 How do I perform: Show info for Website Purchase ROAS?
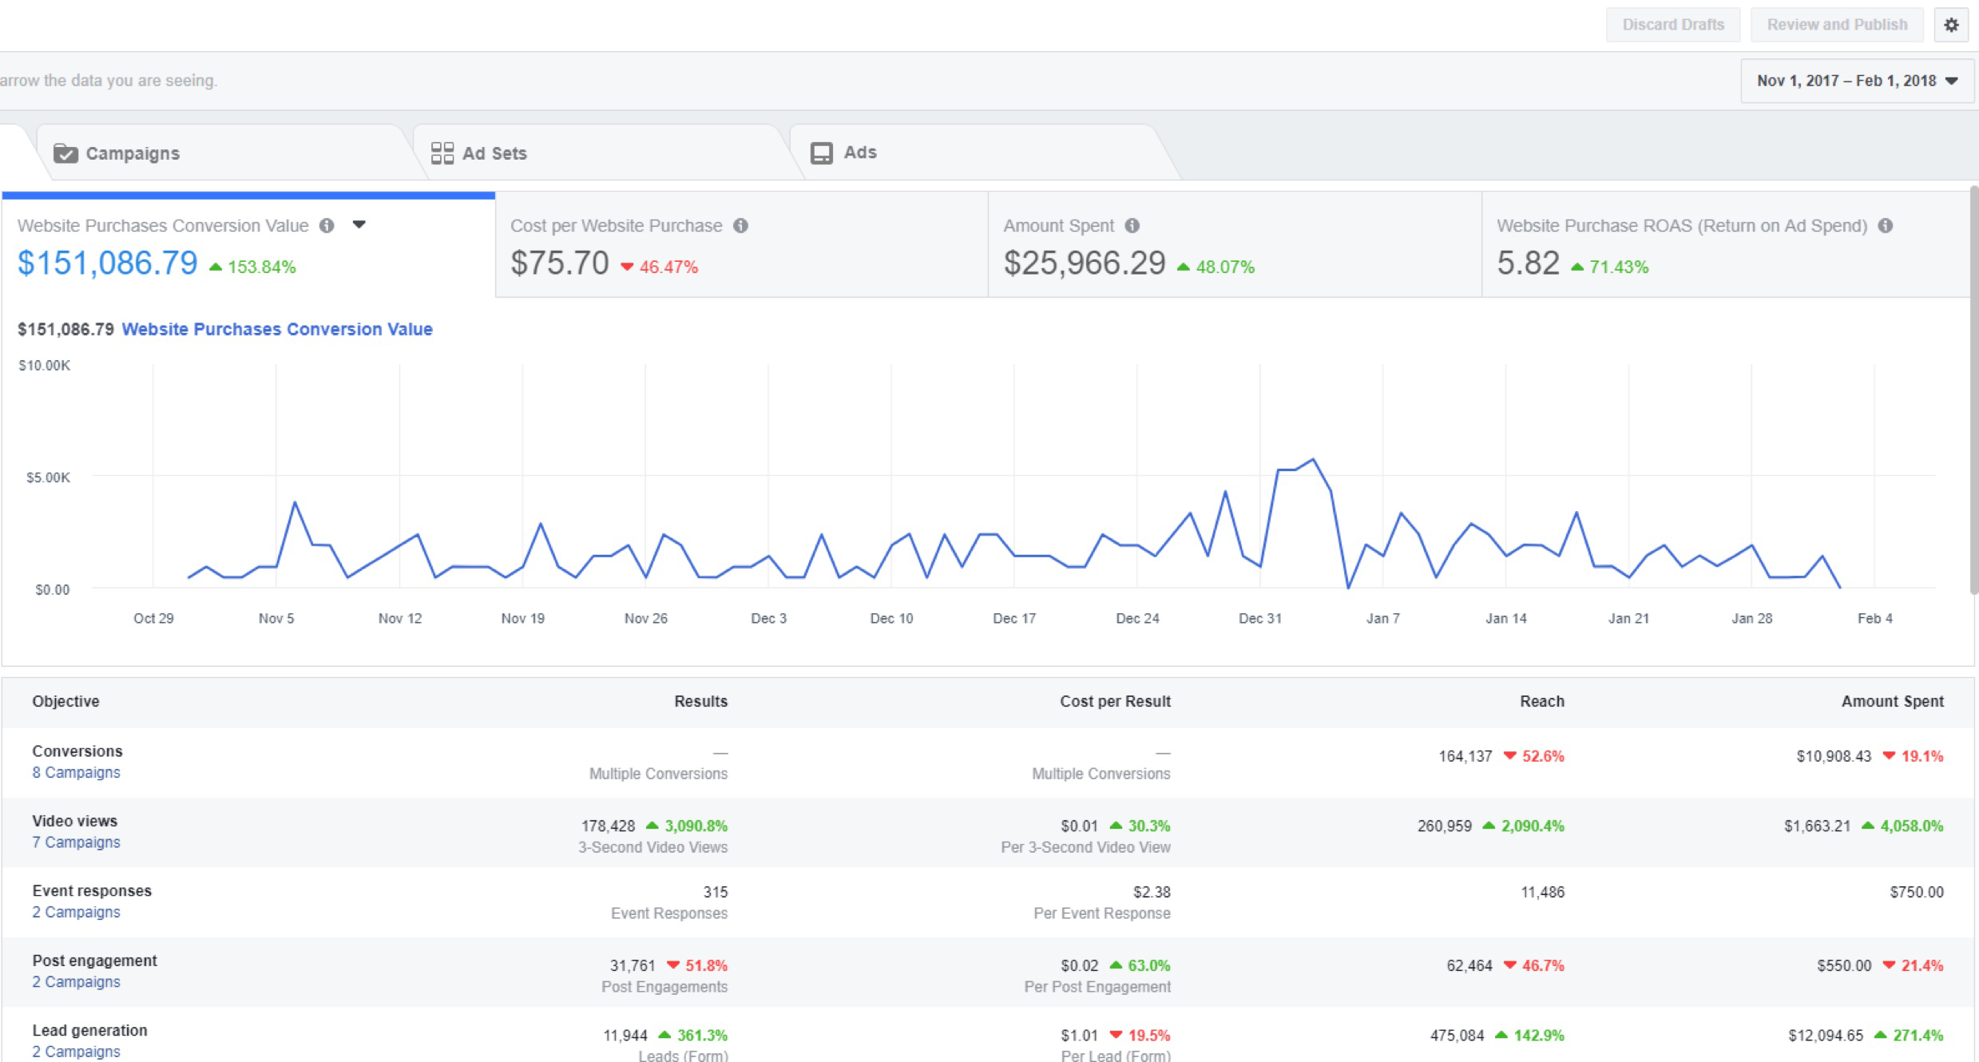click(1886, 226)
